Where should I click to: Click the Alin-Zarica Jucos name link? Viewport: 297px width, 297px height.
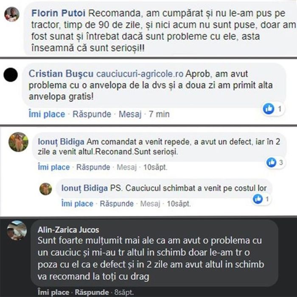(x=68, y=230)
